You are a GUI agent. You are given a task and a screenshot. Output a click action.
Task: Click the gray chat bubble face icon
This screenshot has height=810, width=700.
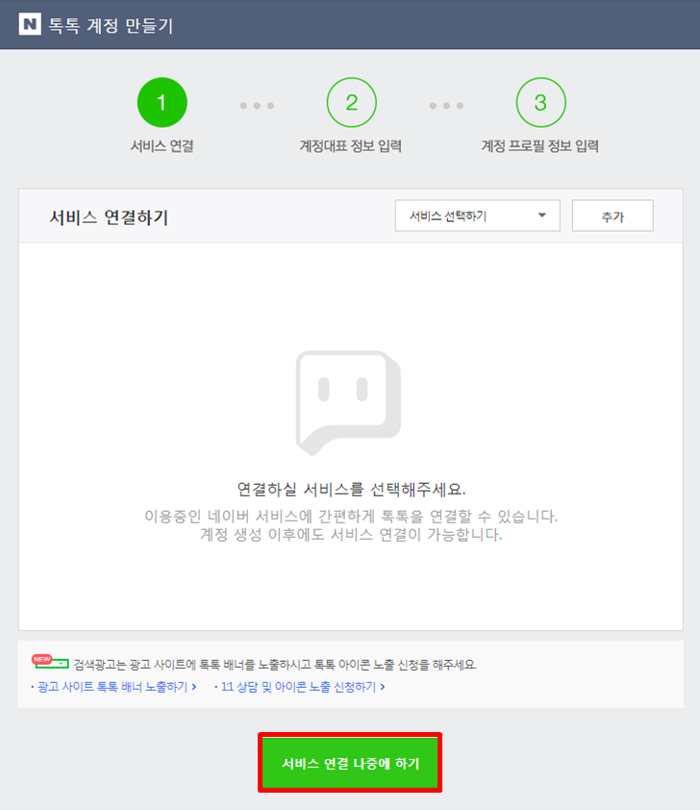[x=348, y=403]
